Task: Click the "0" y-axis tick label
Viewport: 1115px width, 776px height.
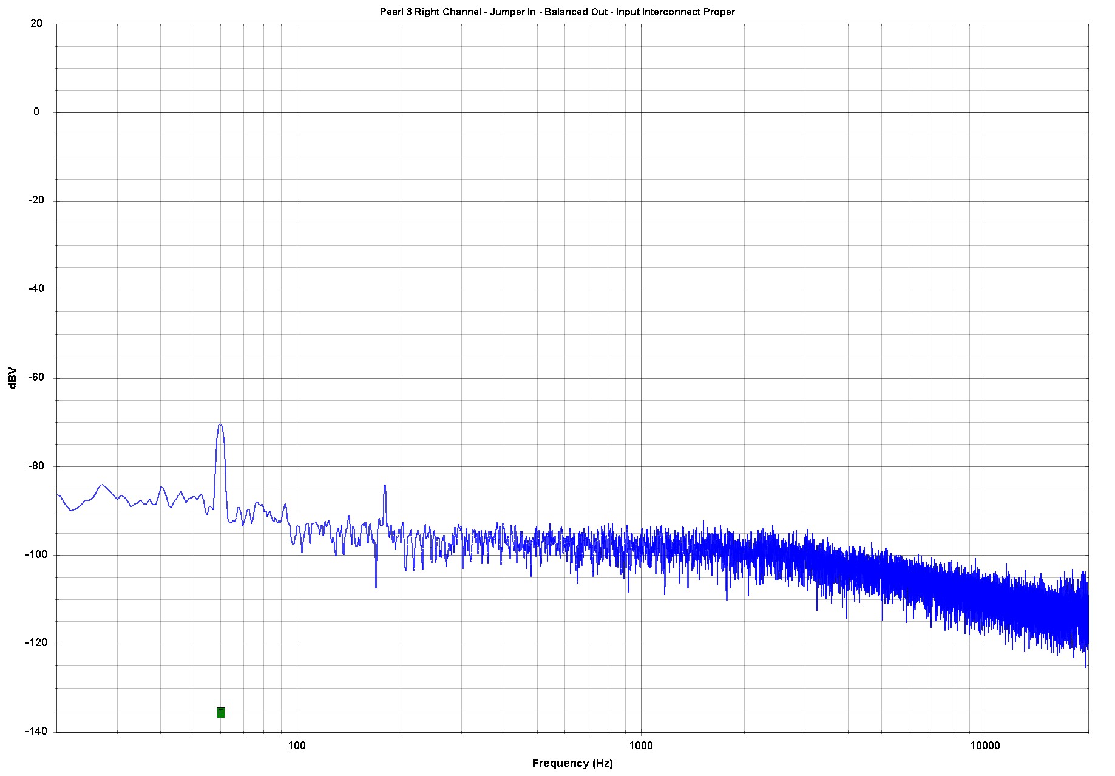Action: (36, 112)
